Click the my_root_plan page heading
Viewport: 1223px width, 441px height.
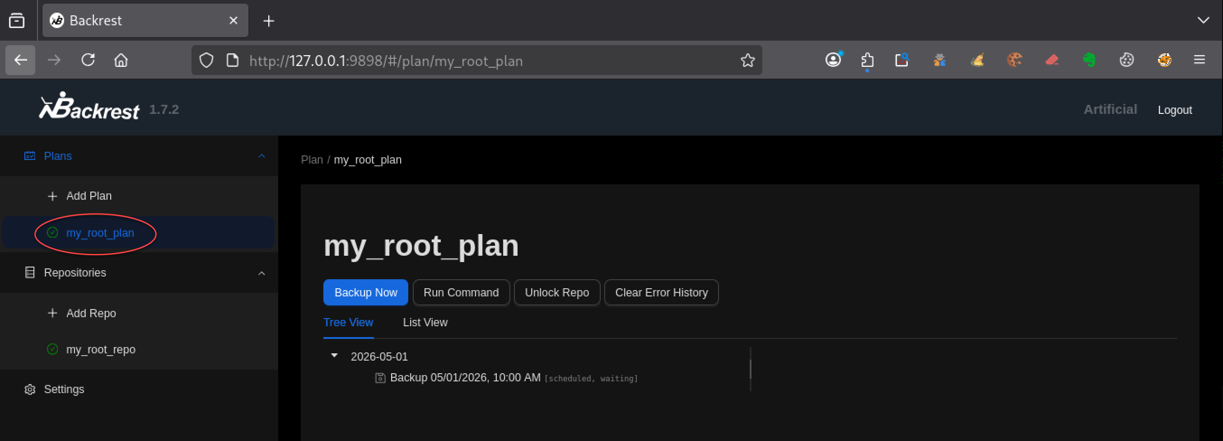(421, 246)
